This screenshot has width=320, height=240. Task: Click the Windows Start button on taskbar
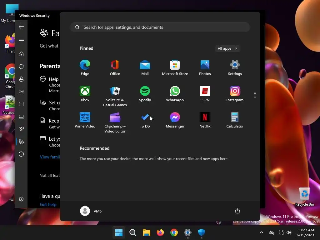click(119, 232)
